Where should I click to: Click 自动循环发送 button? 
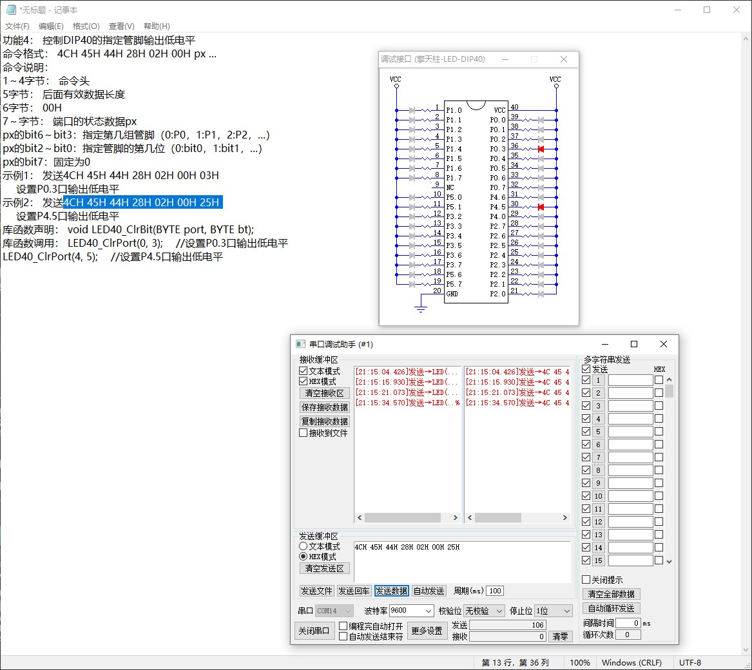611,608
